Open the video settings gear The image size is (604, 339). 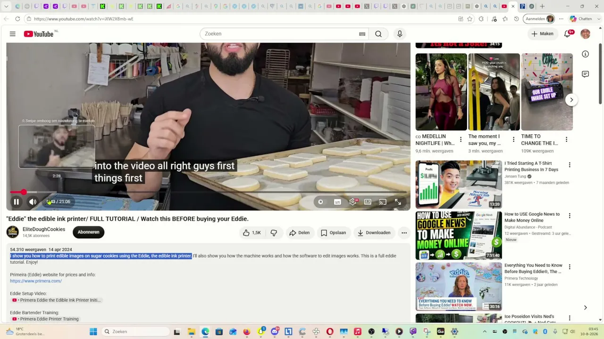click(352, 202)
